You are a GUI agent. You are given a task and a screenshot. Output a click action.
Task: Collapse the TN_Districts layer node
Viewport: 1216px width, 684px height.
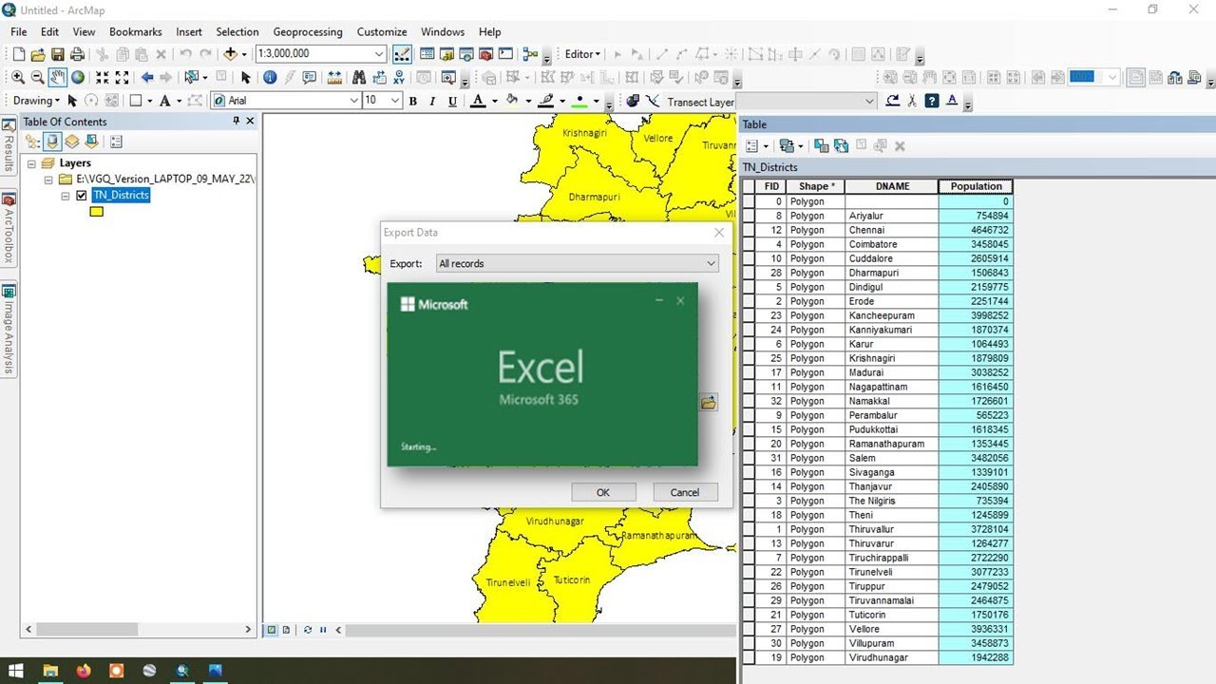[66, 196]
